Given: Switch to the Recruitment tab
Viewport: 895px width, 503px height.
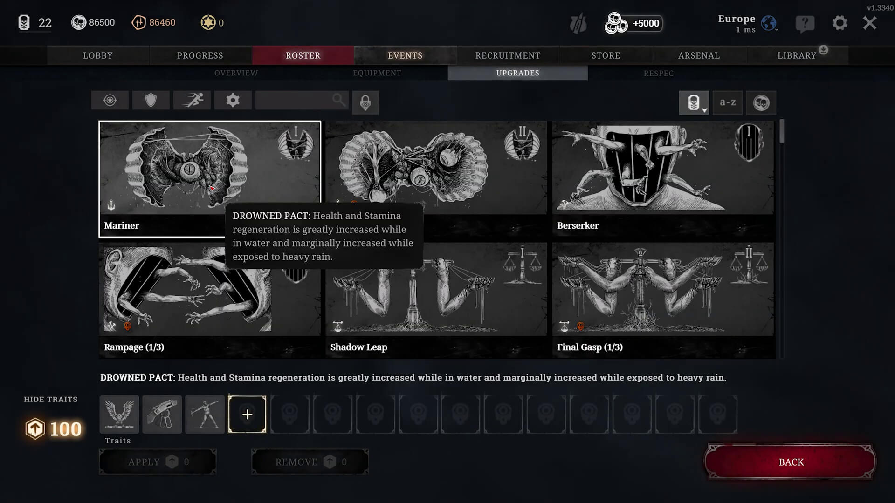Looking at the screenshot, I should point(508,55).
